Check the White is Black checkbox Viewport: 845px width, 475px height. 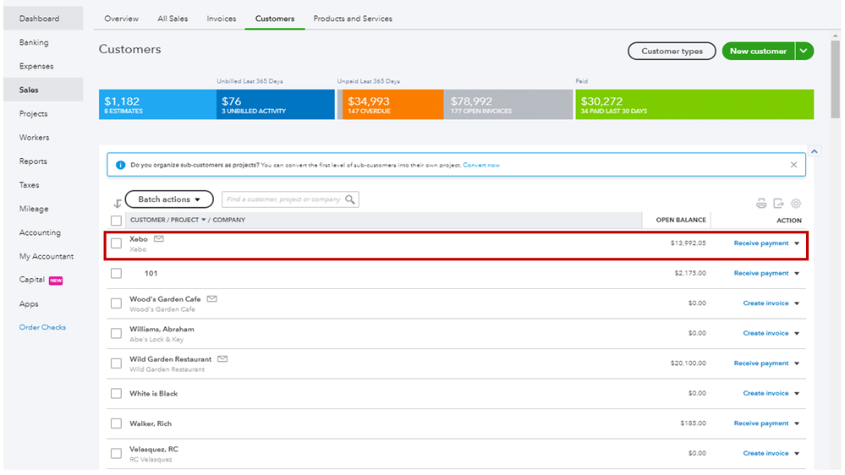tap(116, 393)
